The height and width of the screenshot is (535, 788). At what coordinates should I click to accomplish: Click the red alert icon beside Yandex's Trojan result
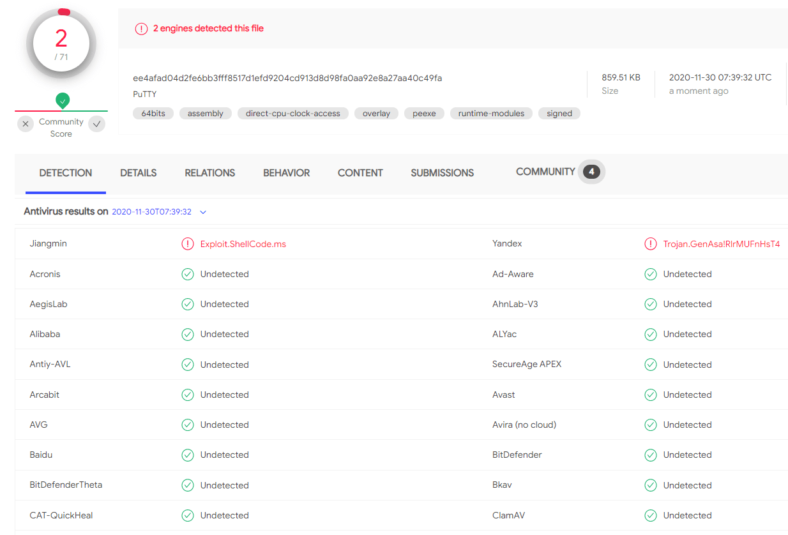pos(651,244)
